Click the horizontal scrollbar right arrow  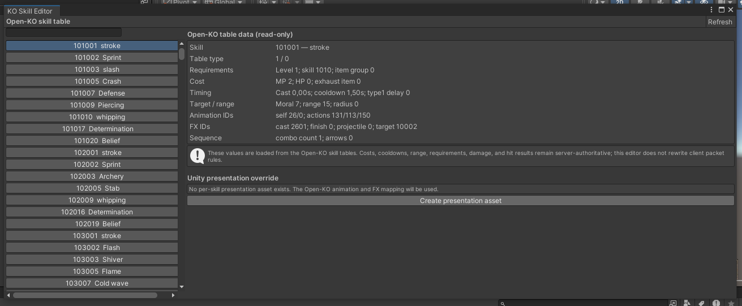tap(173, 295)
